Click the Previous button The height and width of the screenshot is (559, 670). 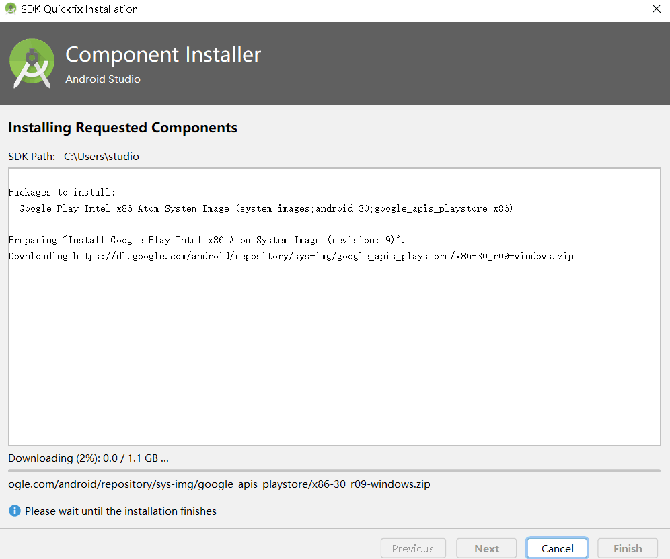[413, 548]
